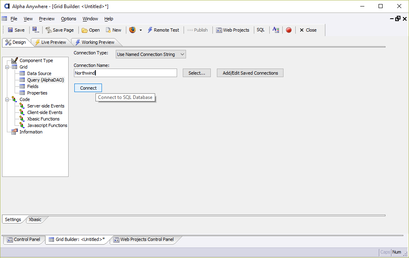Viewport: 409px width, 258px height.
Task: Collapse the Grid tree node
Action: pyautogui.click(x=7, y=67)
